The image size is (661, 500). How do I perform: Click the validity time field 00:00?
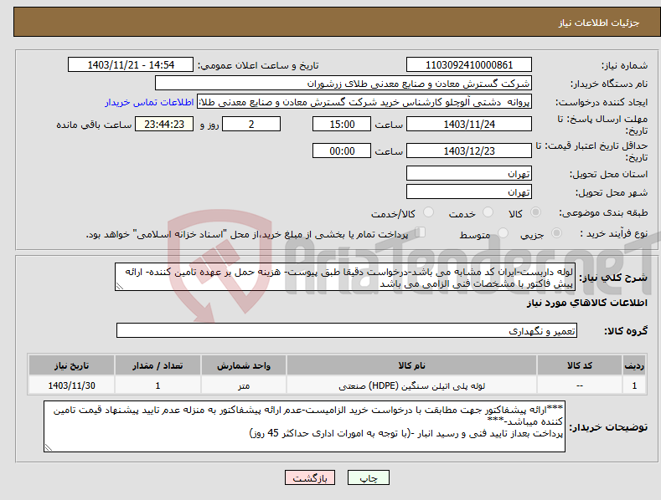pos(342,151)
